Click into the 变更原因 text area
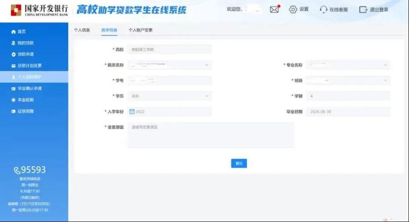 click(x=210, y=135)
